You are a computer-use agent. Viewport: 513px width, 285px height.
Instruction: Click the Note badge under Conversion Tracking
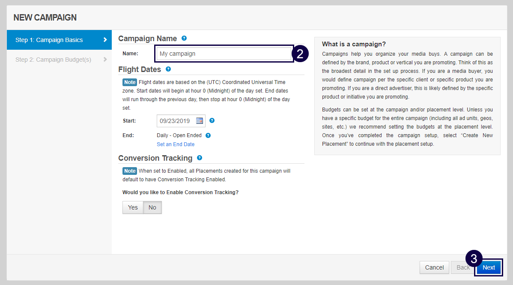[x=130, y=171]
